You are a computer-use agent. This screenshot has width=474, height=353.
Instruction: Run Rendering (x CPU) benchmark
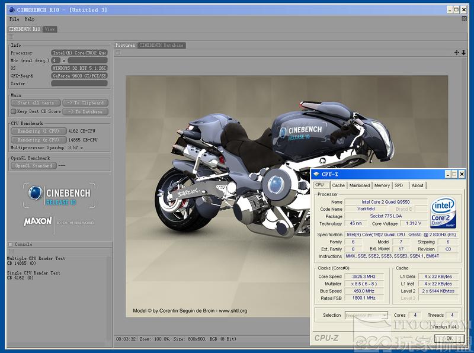click(39, 140)
